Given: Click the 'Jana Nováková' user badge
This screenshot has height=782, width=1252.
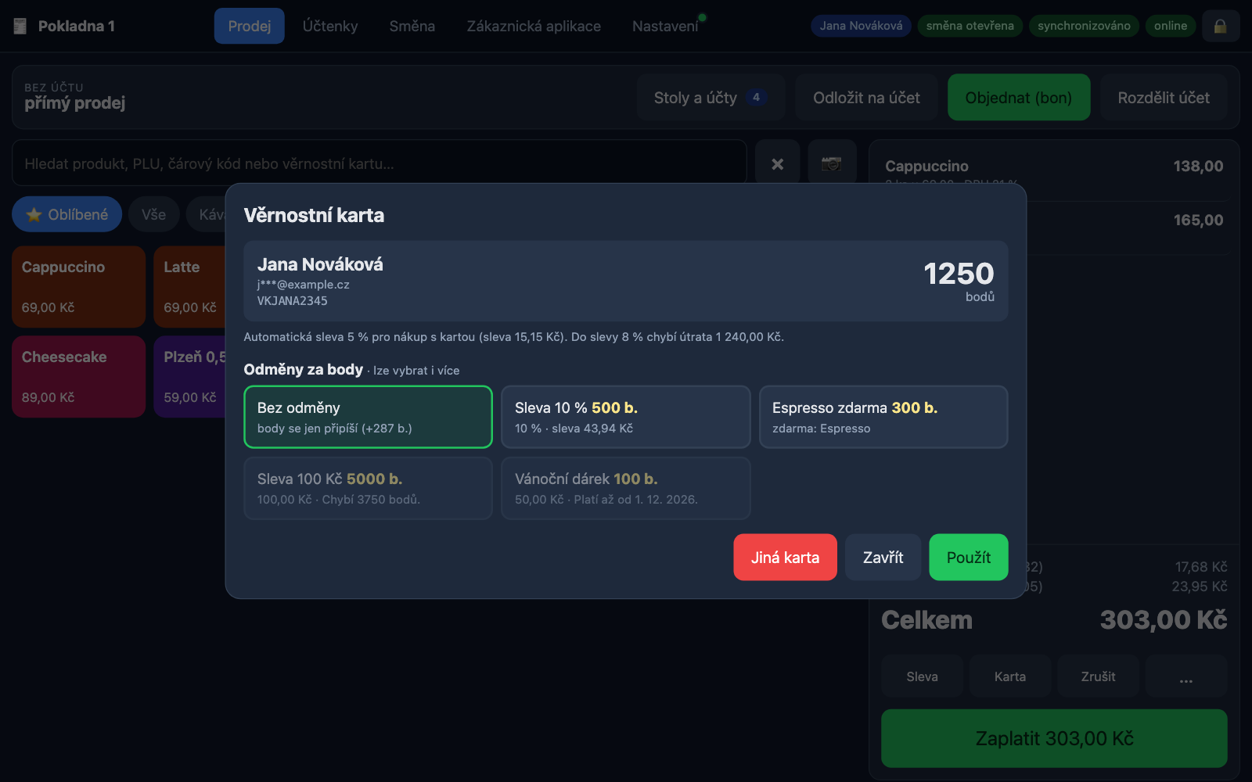Looking at the screenshot, I should coord(861,26).
